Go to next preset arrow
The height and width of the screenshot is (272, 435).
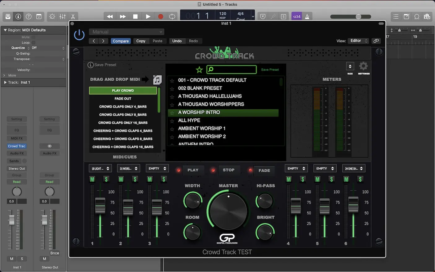pos(103,41)
